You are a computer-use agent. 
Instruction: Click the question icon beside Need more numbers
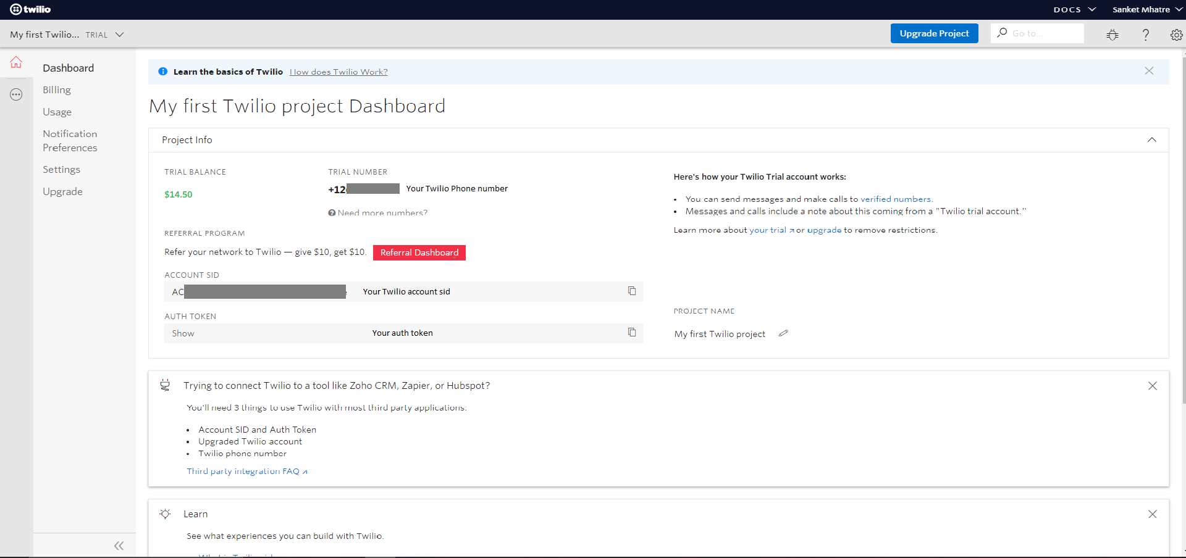[332, 213]
